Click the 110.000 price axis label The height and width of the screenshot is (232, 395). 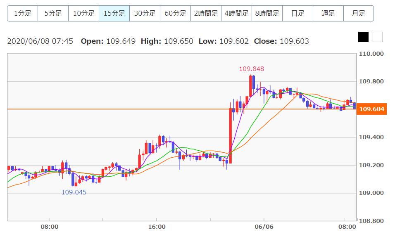371,54
